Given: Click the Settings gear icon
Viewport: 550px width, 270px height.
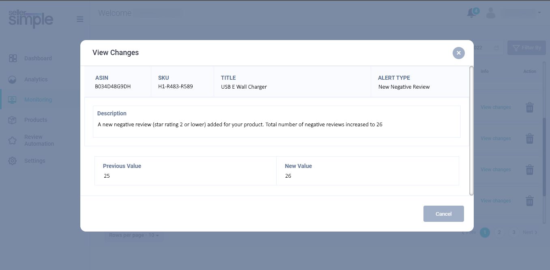Looking at the screenshot, I should coord(13,161).
